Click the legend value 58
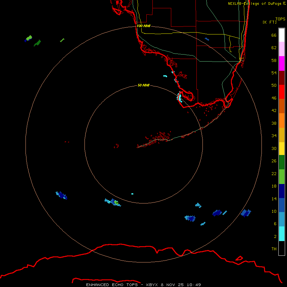Image resolution: width=287 pixels, height=287 pixels. click(x=274, y=60)
